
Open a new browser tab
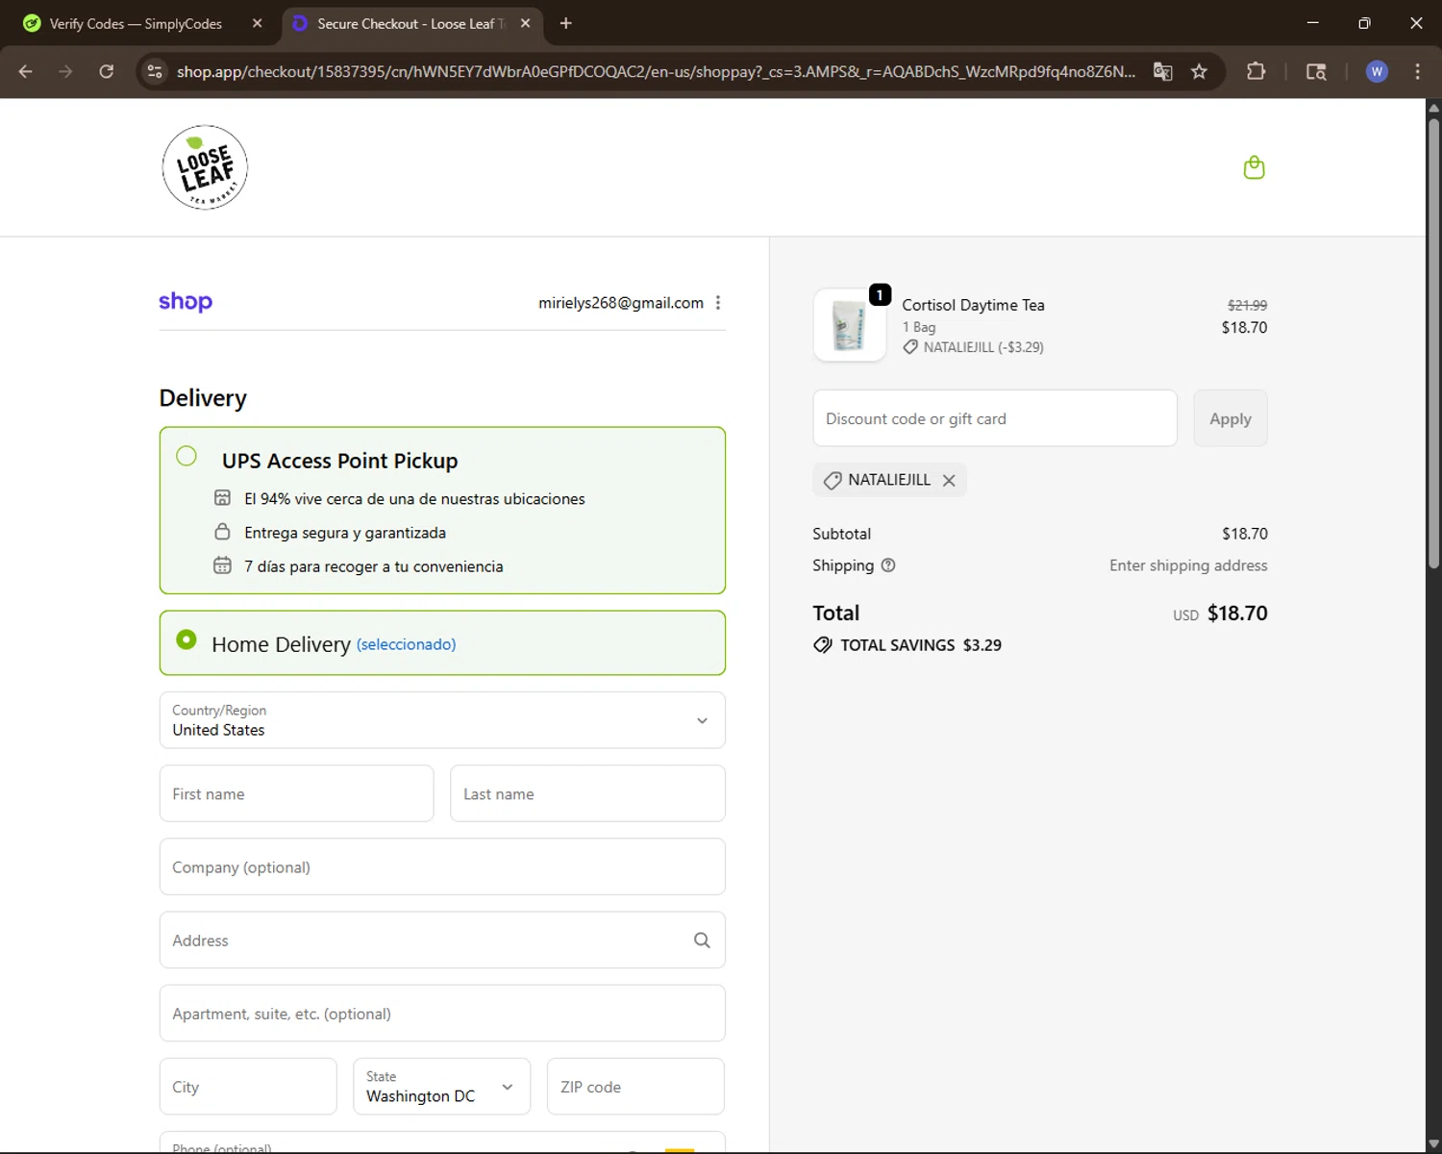(566, 23)
